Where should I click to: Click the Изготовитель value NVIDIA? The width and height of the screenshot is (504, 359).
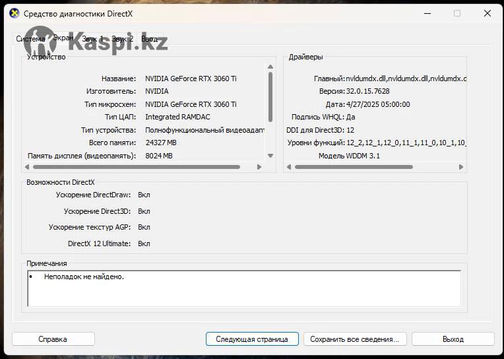tap(157, 91)
